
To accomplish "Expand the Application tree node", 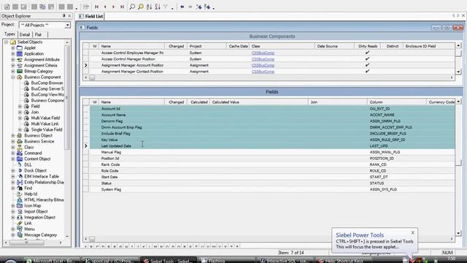I will 13,53.
